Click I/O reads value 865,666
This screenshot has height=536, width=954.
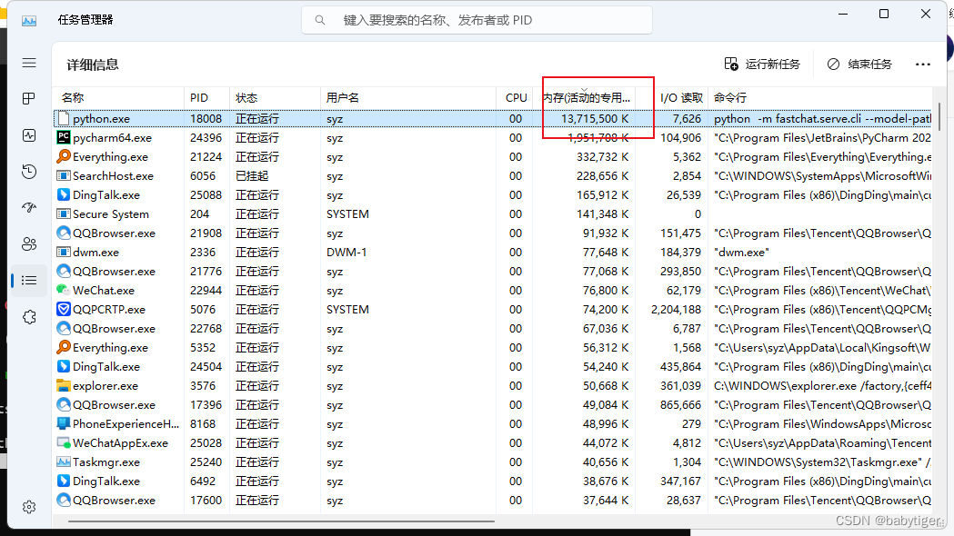tap(680, 405)
